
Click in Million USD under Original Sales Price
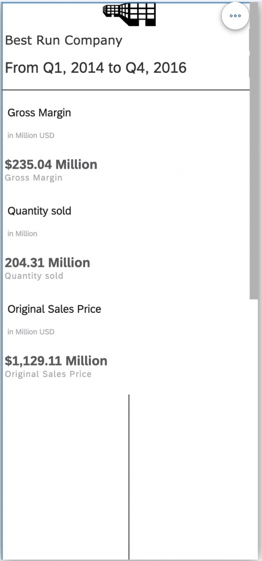(x=31, y=331)
